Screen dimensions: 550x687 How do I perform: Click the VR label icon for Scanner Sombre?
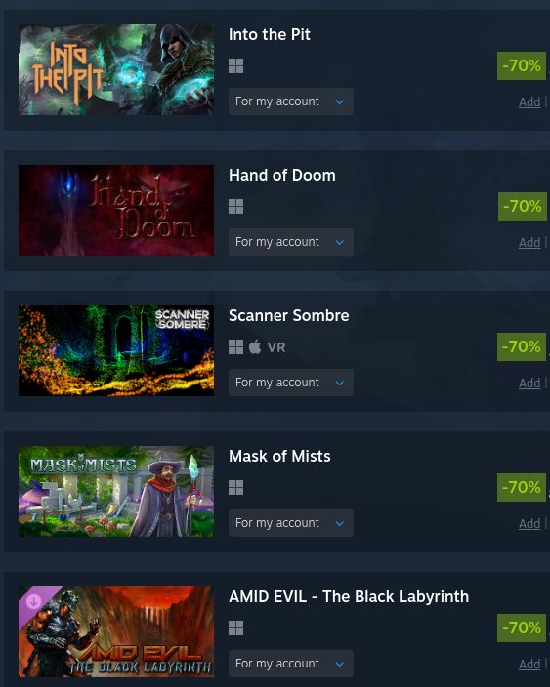tap(276, 347)
